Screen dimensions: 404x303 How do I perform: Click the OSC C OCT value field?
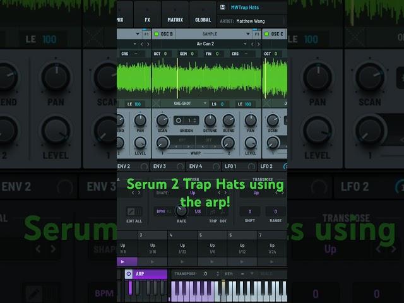point(276,54)
